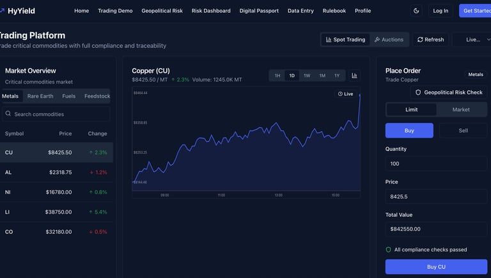Click the bar chart icon in Spot Trading
Screen dimensions: 491x278
click(329, 40)
